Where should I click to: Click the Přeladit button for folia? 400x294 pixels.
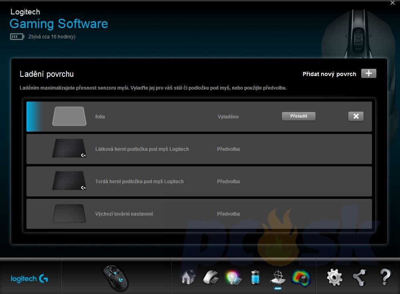(298, 116)
